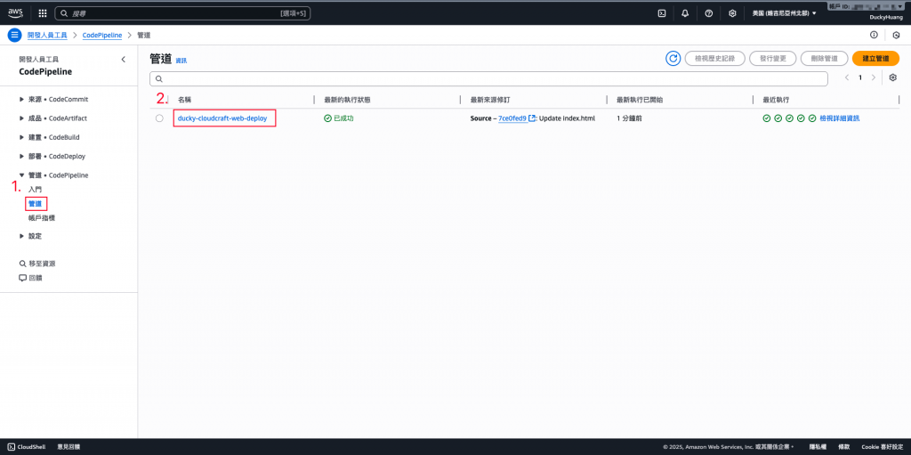911x455 pixels.
Task: Open 條款 footer link
Action: point(844,447)
